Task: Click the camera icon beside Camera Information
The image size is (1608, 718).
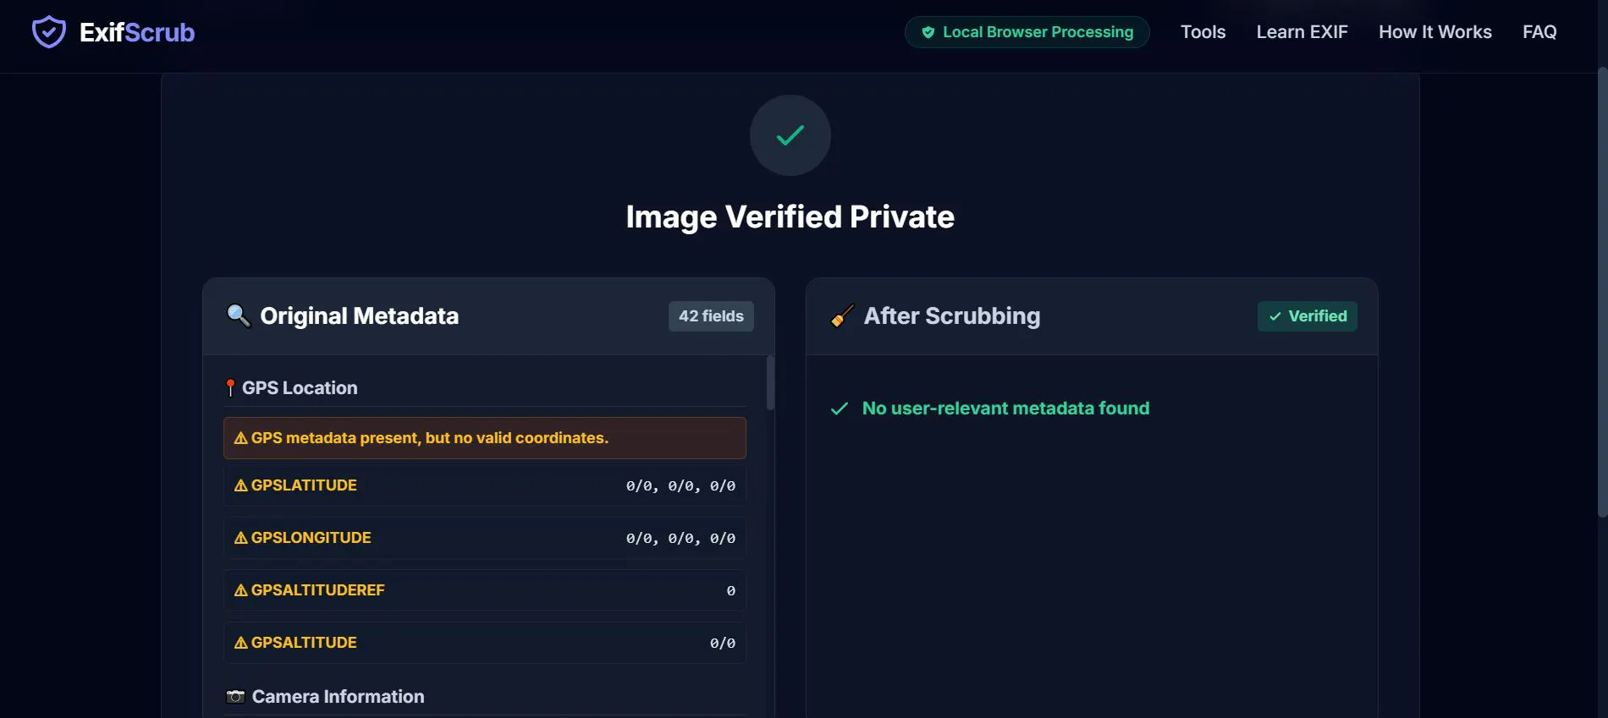Action: tap(235, 697)
